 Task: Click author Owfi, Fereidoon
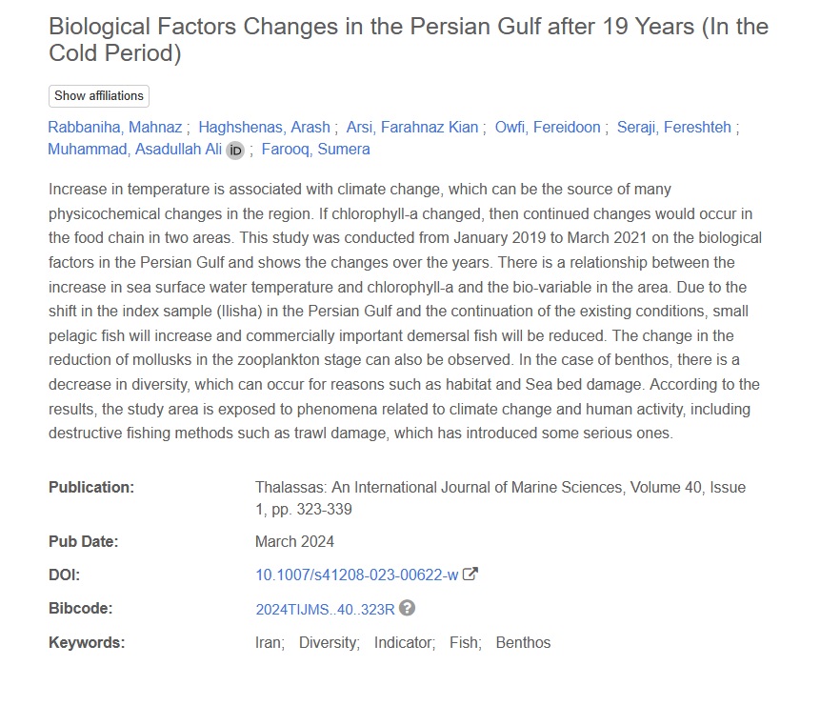pyautogui.click(x=550, y=127)
